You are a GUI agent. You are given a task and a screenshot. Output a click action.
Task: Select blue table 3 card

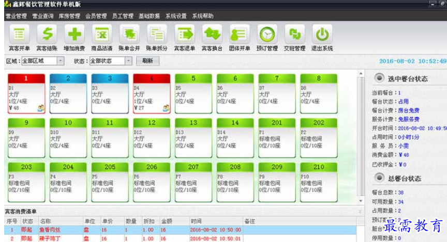pyautogui.click(x=110, y=93)
